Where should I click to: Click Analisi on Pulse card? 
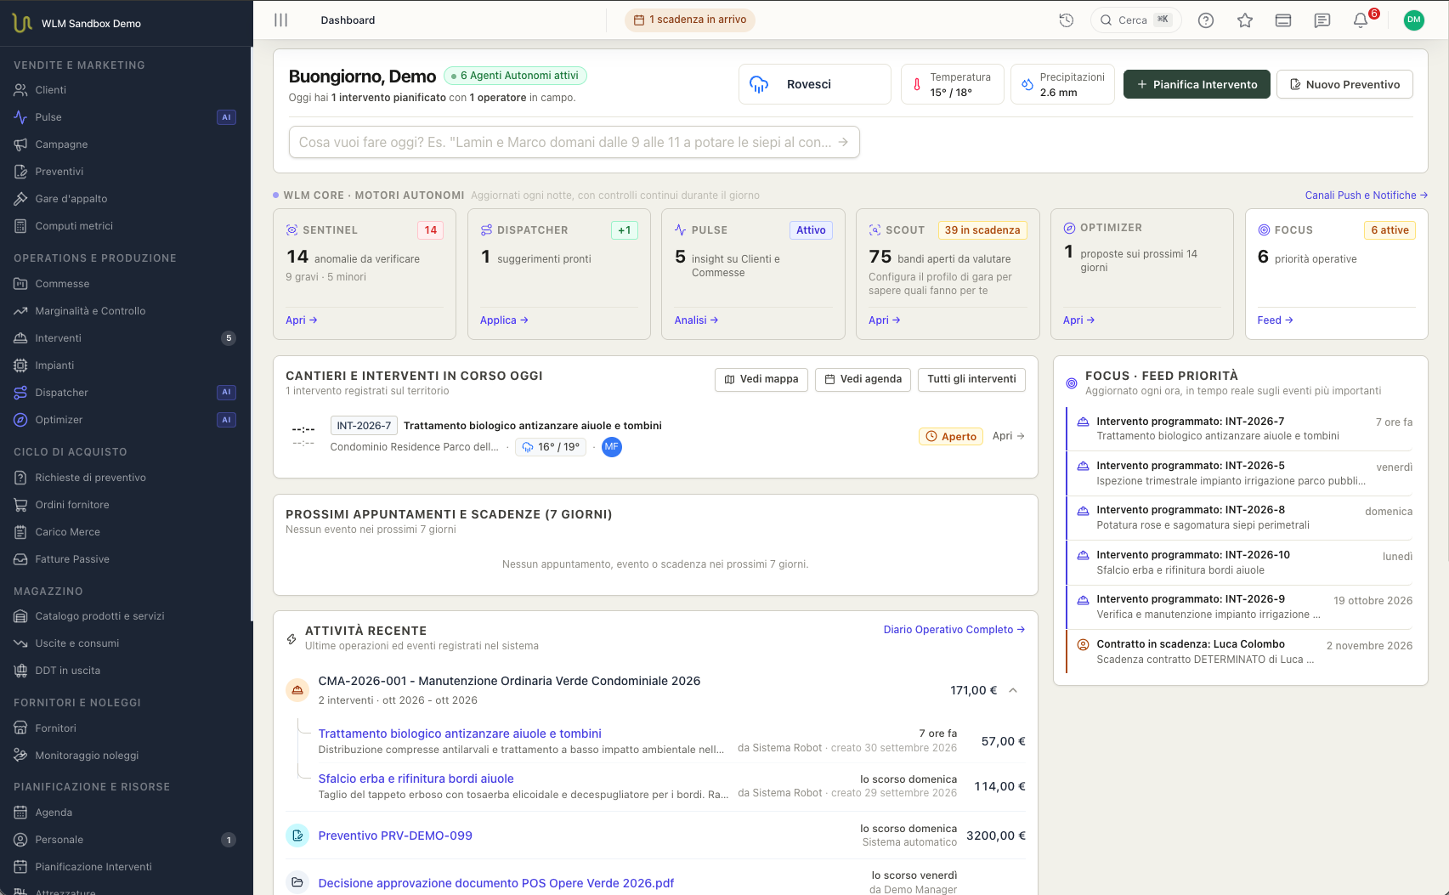pos(696,320)
